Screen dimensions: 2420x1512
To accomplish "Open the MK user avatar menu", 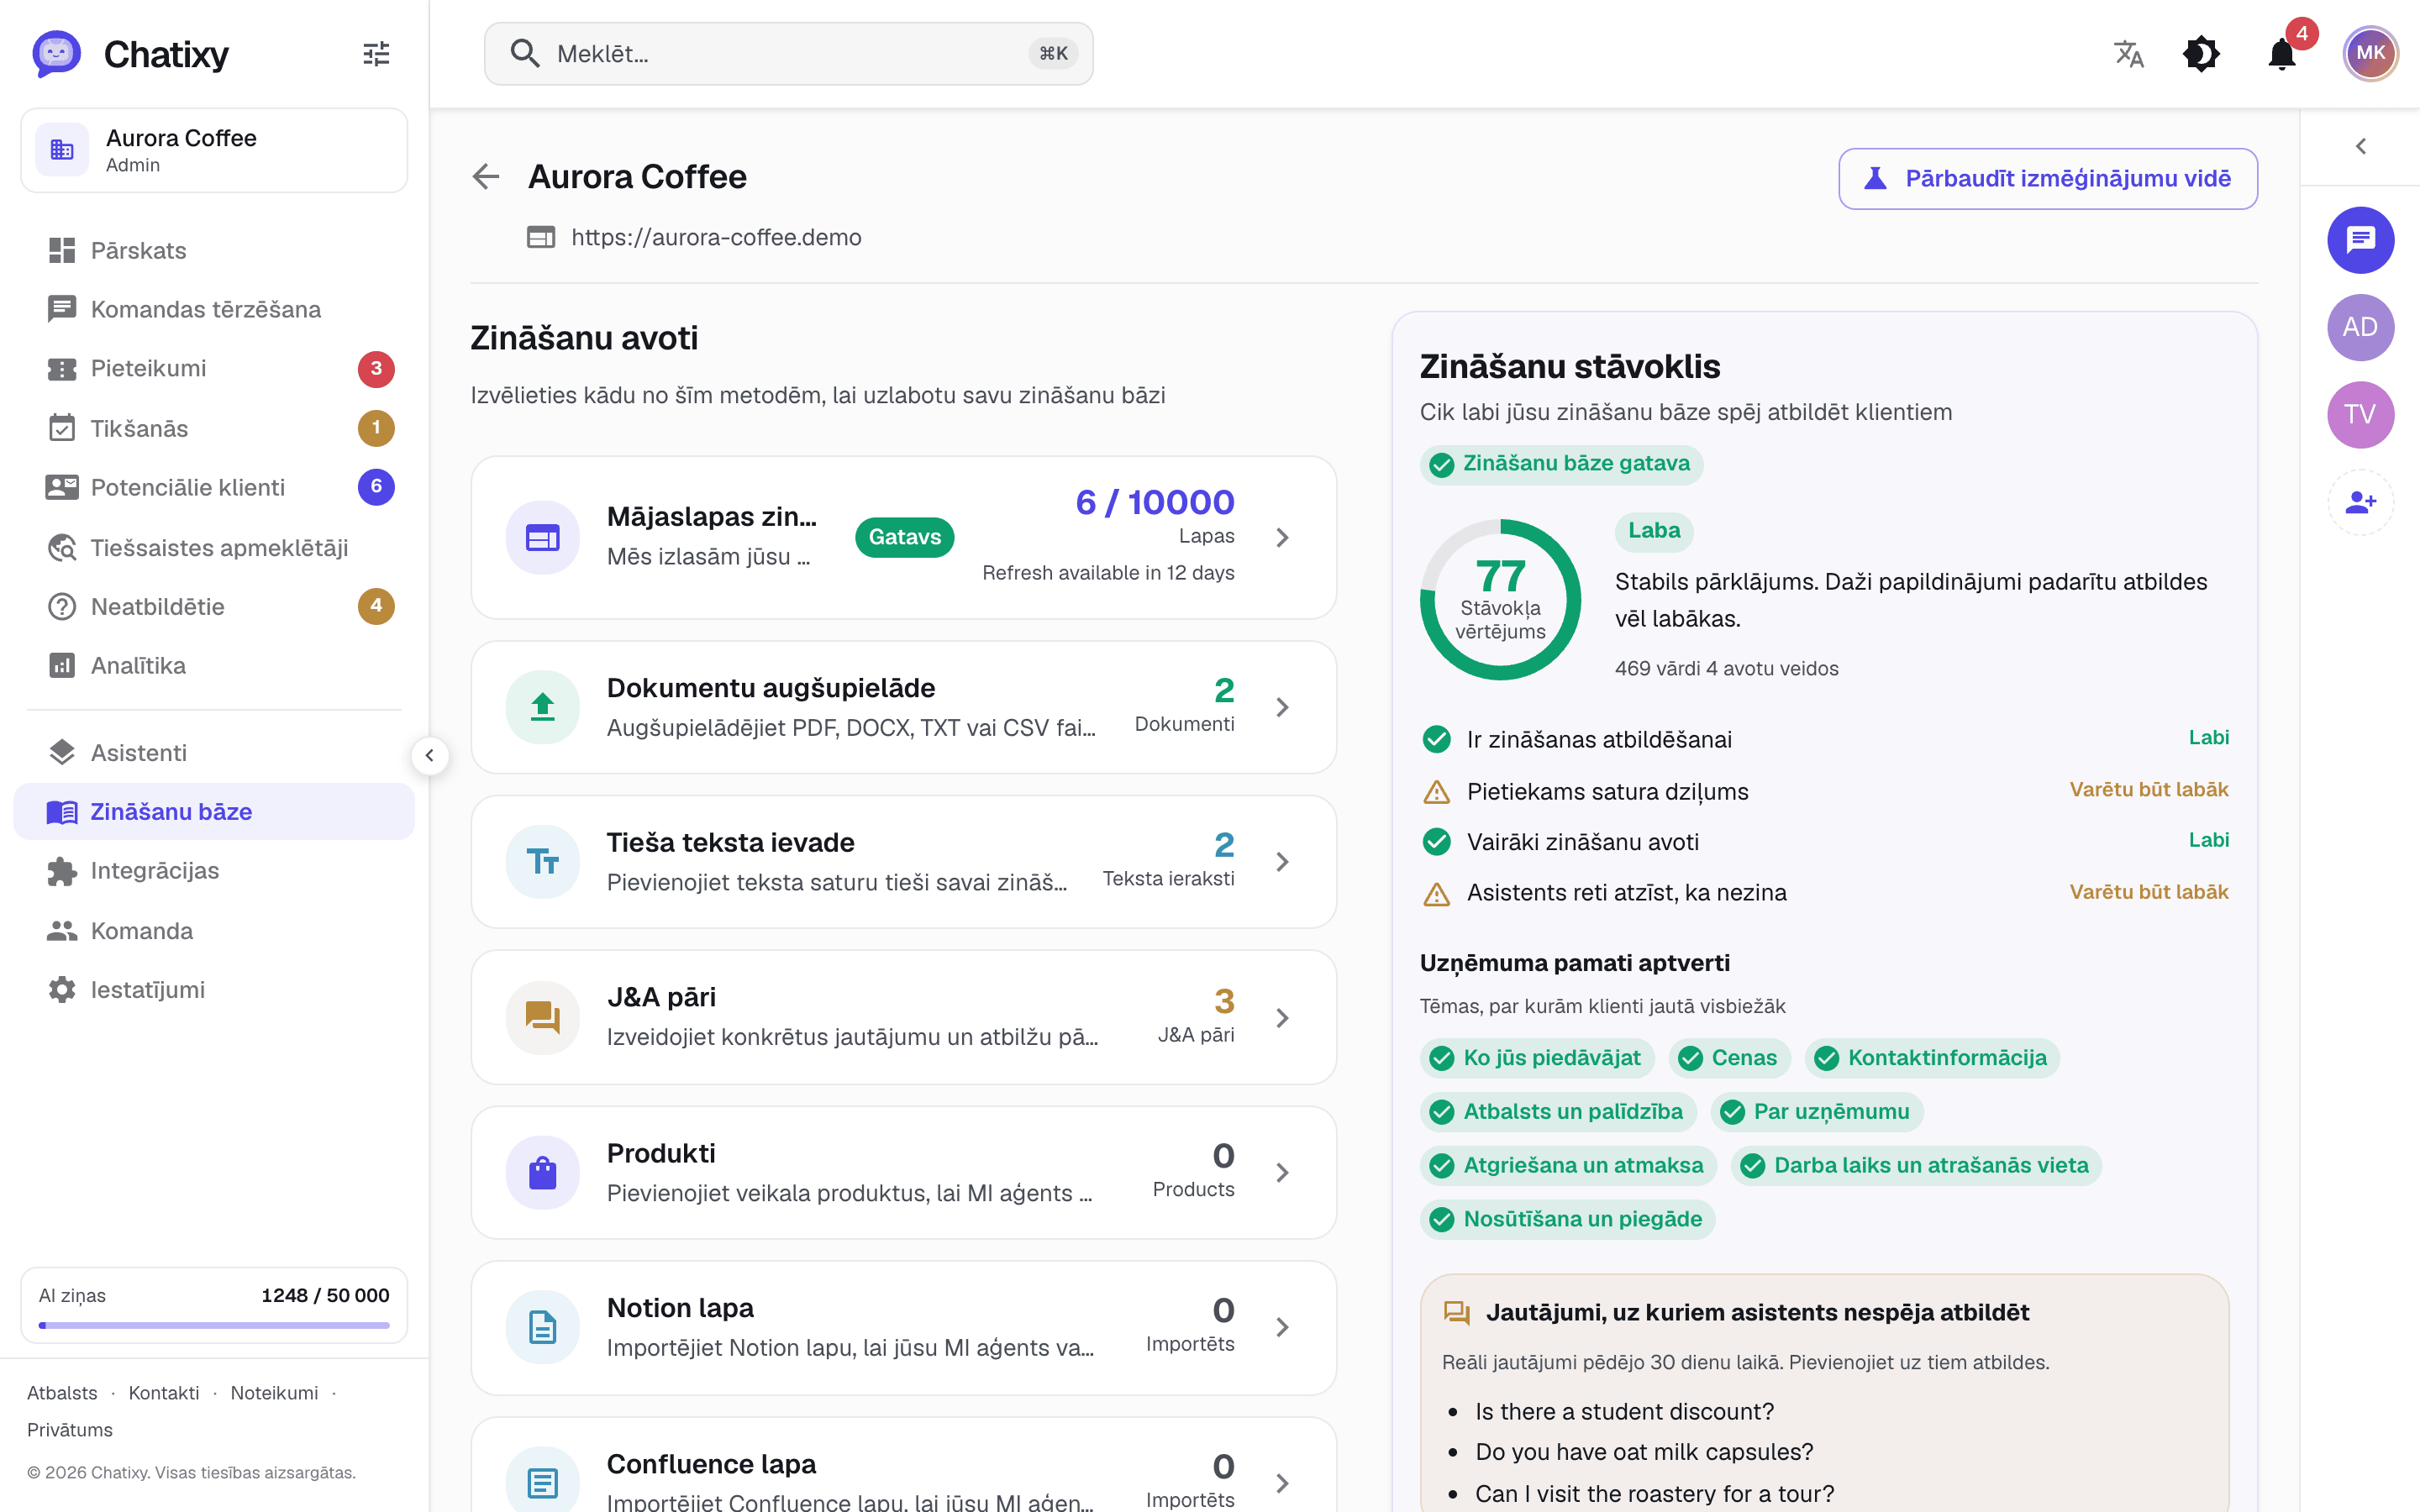I will 2370,54.
